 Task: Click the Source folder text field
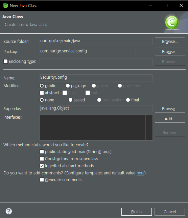click(x=96, y=41)
